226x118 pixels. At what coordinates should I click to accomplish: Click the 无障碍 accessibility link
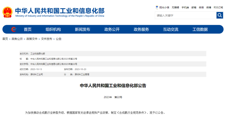(x=175, y=8)
